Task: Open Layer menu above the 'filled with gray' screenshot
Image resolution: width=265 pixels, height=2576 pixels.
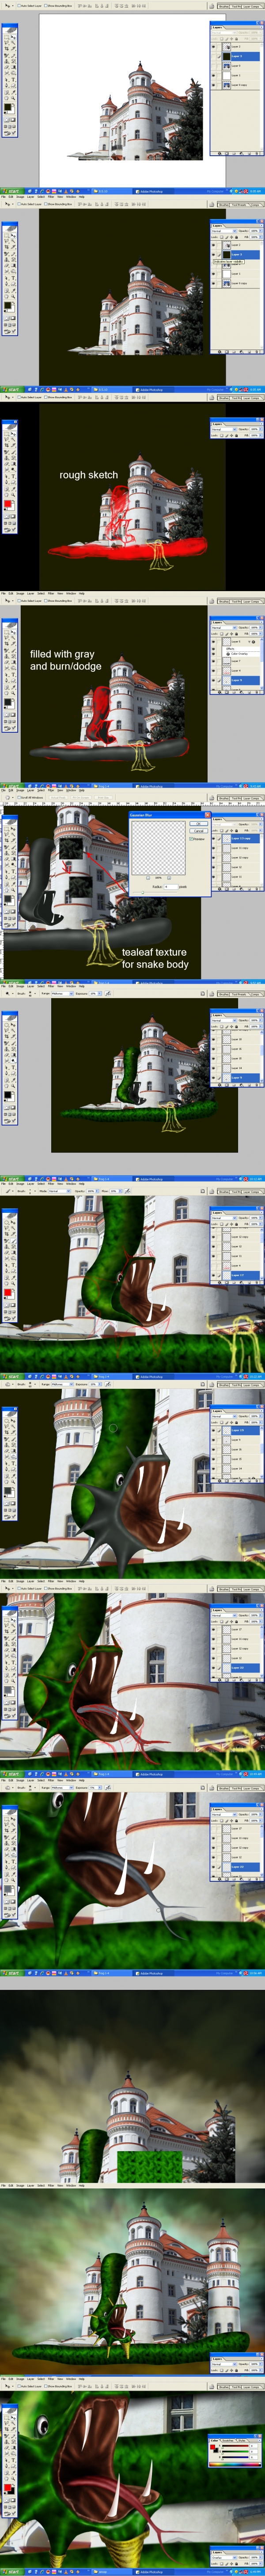Action: pos(31,593)
